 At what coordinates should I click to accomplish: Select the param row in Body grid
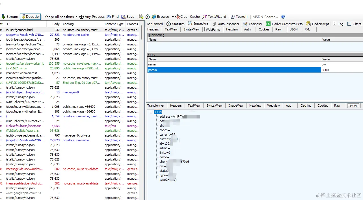tap(255, 70)
